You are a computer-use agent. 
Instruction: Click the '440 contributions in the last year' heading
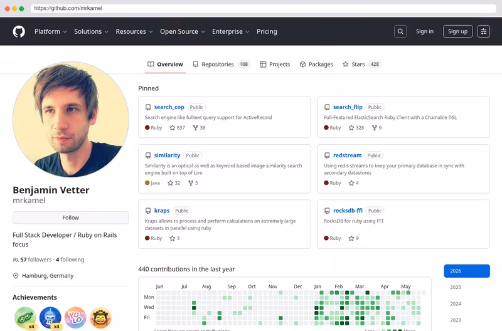click(186, 270)
